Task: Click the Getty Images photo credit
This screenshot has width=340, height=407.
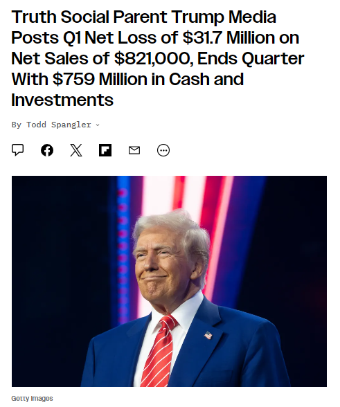Action: pyautogui.click(x=32, y=398)
